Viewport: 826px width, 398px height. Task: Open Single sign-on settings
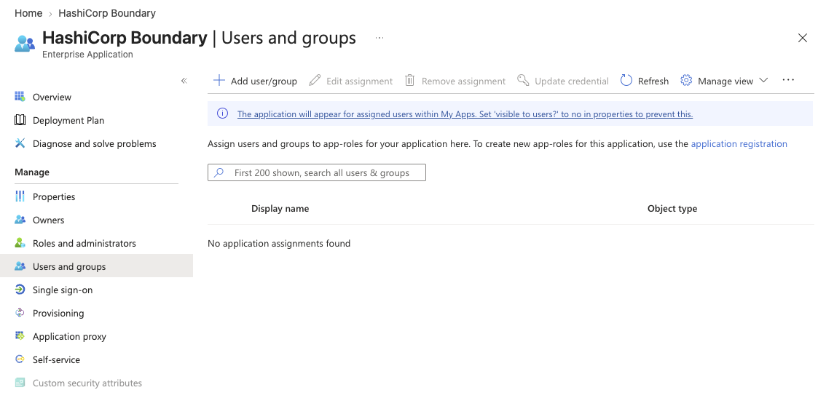click(x=63, y=290)
